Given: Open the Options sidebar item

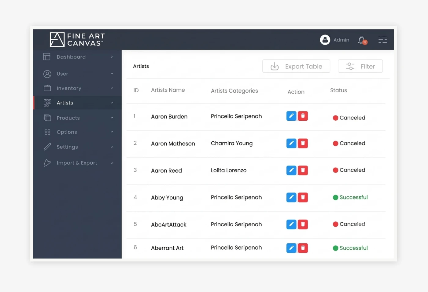Looking at the screenshot, I should 67,132.
